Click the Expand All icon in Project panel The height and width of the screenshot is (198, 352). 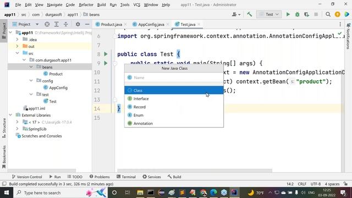[56, 24]
